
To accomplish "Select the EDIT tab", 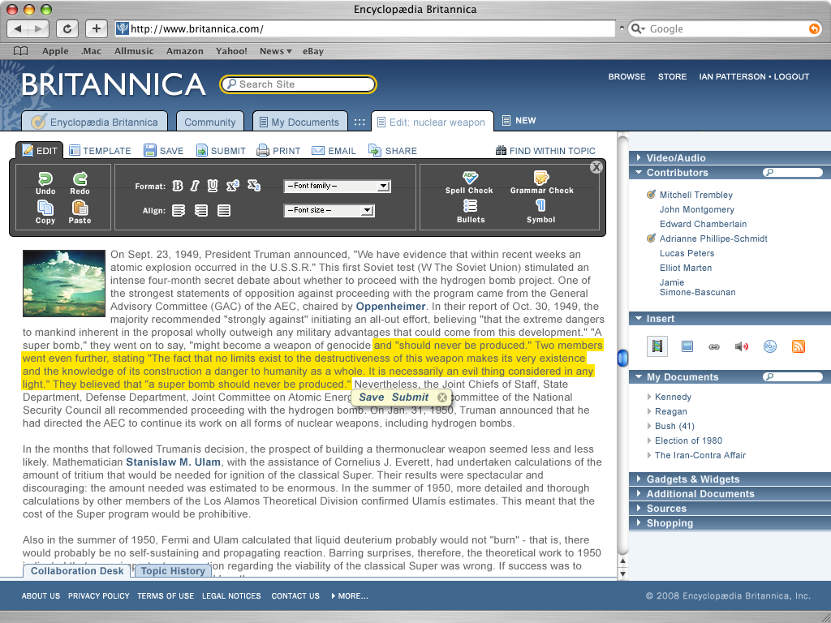I will 40,150.
